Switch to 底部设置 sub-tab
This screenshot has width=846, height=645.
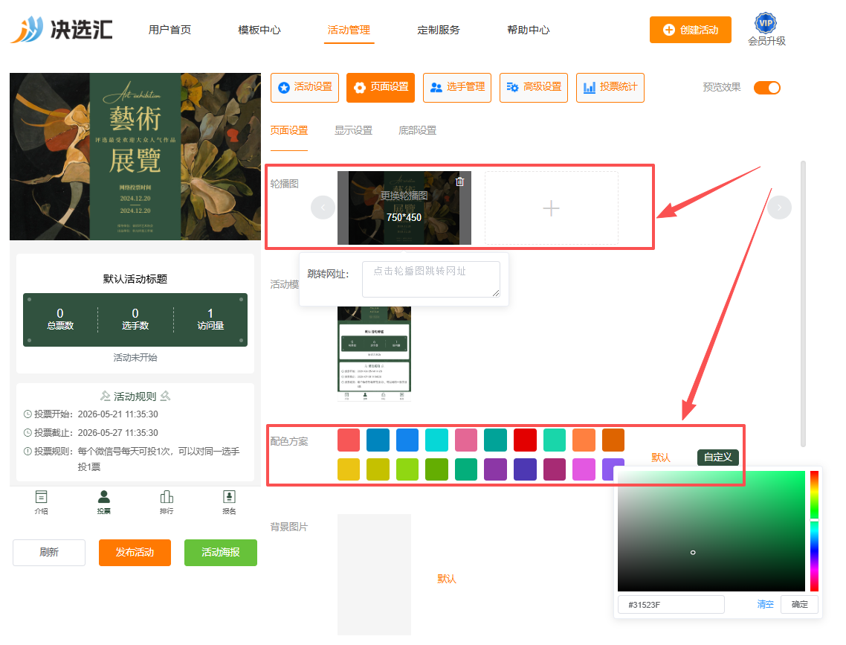click(417, 131)
